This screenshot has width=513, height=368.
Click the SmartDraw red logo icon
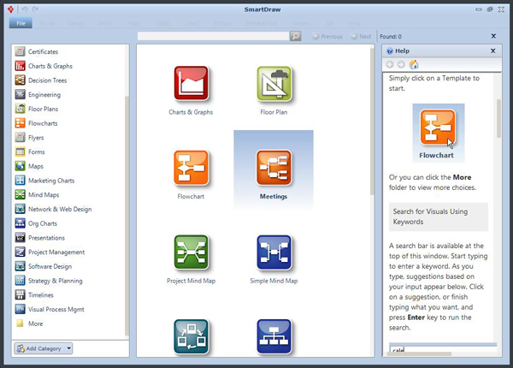(x=10, y=9)
